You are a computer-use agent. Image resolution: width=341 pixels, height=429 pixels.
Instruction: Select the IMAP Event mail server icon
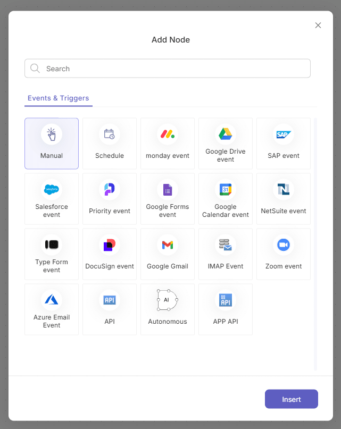tap(226, 245)
